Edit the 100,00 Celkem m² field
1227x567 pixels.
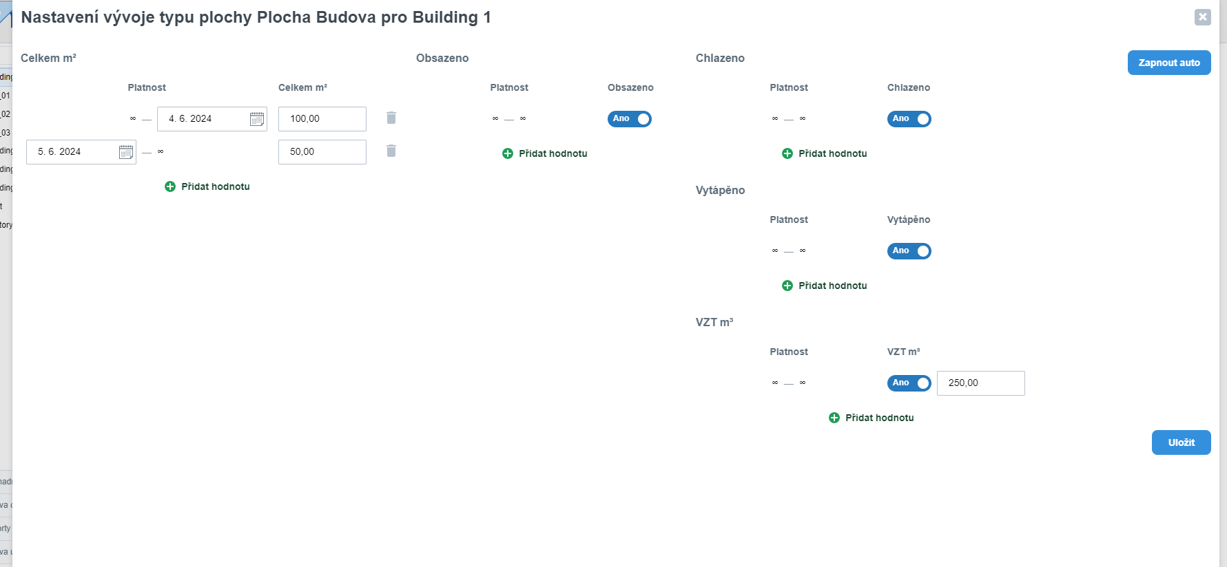[x=322, y=119]
